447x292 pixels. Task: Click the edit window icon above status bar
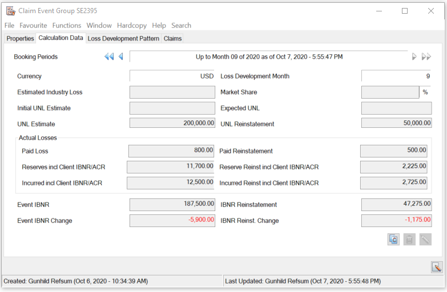[437, 267]
